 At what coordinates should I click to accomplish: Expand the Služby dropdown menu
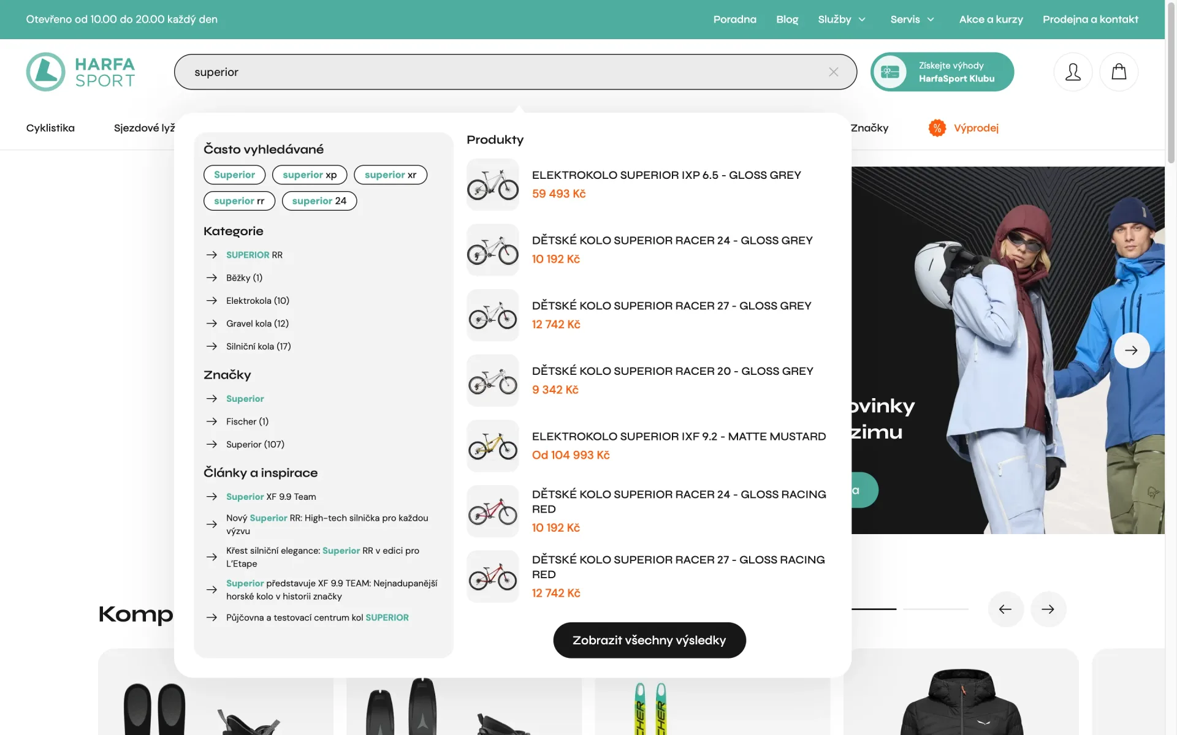(x=842, y=20)
